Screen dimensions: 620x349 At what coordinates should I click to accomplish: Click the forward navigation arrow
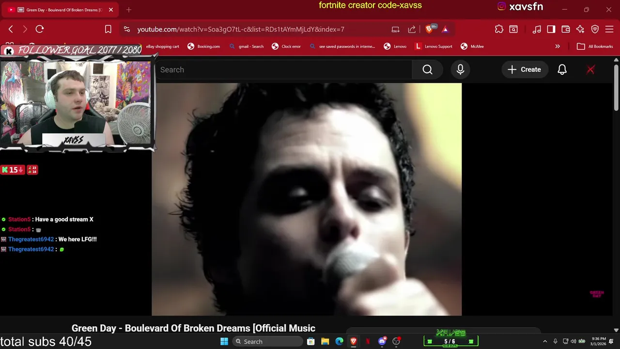coord(25,29)
